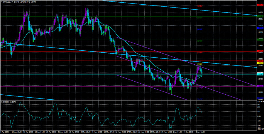Click the small triangle before EURUSD,H4 title
264x134 pixels.
[1, 1]
